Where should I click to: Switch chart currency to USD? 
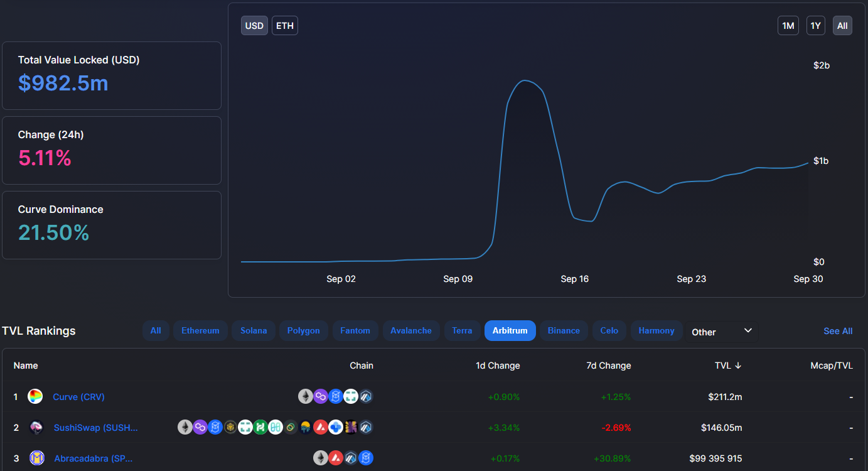pos(254,26)
